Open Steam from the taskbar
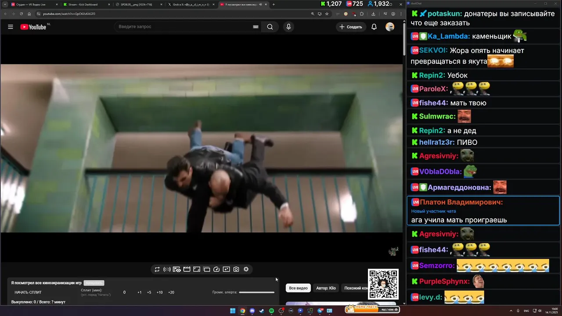Viewport: 562px width, 316px height. [x=262, y=311]
